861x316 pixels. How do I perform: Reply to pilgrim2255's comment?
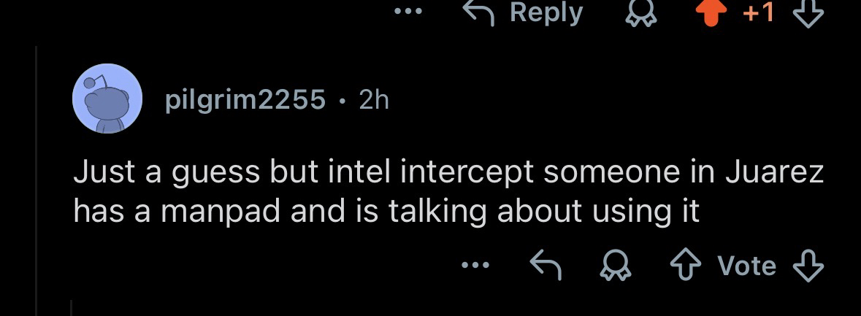click(544, 266)
